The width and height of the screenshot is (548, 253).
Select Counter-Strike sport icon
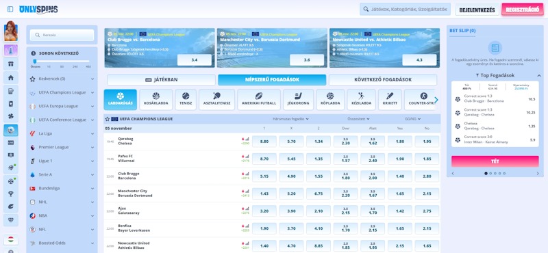click(x=419, y=99)
